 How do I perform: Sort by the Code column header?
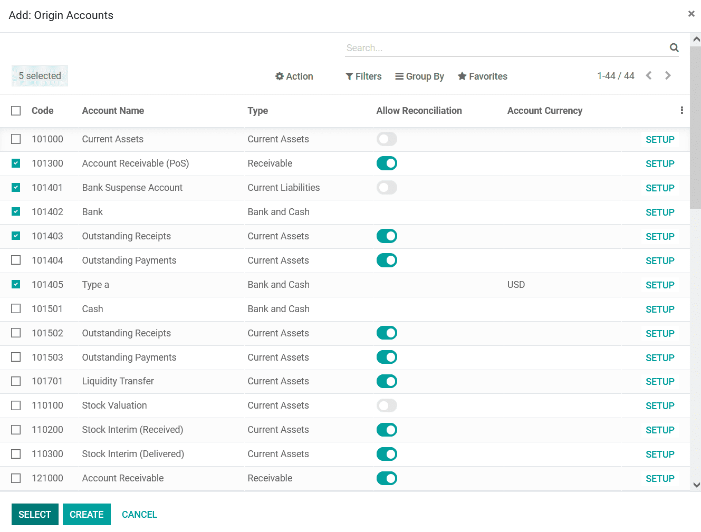click(43, 111)
